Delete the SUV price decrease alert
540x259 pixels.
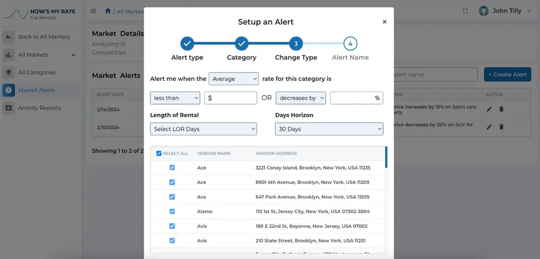(x=501, y=127)
